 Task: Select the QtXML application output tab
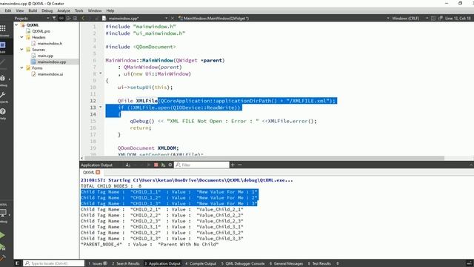coord(89,172)
